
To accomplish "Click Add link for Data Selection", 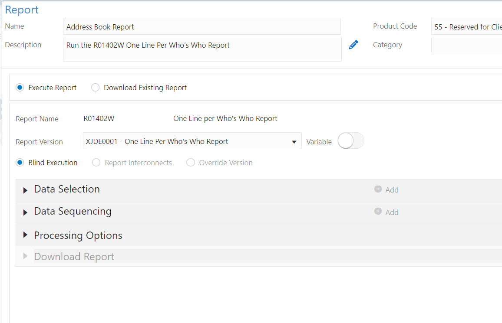I will 392,190.
